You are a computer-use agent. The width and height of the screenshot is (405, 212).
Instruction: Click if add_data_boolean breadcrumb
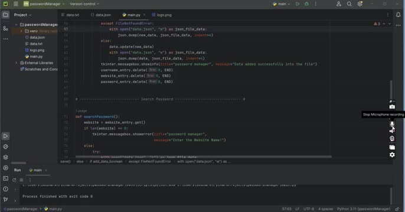(106, 161)
